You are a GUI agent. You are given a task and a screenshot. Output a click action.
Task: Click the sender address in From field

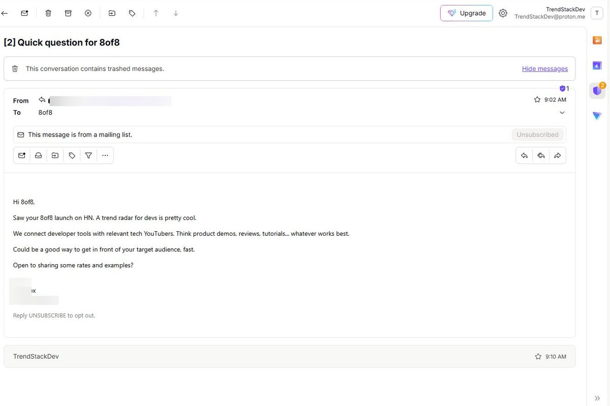coord(109,101)
